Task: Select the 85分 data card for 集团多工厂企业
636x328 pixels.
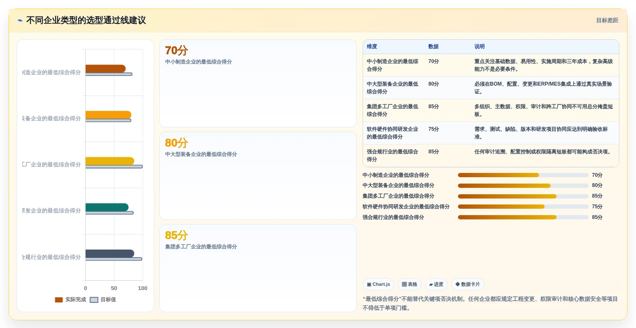Action: 258,268
